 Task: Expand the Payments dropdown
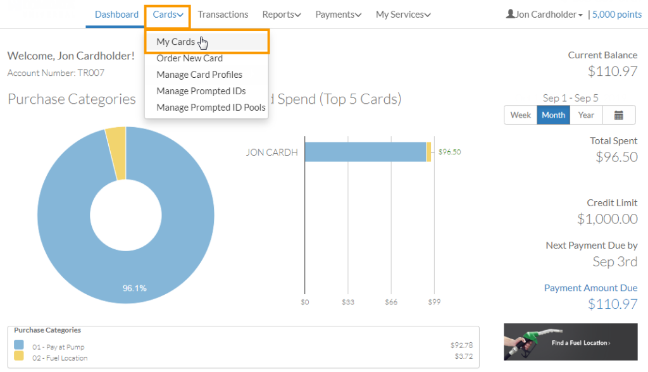[338, 15]
